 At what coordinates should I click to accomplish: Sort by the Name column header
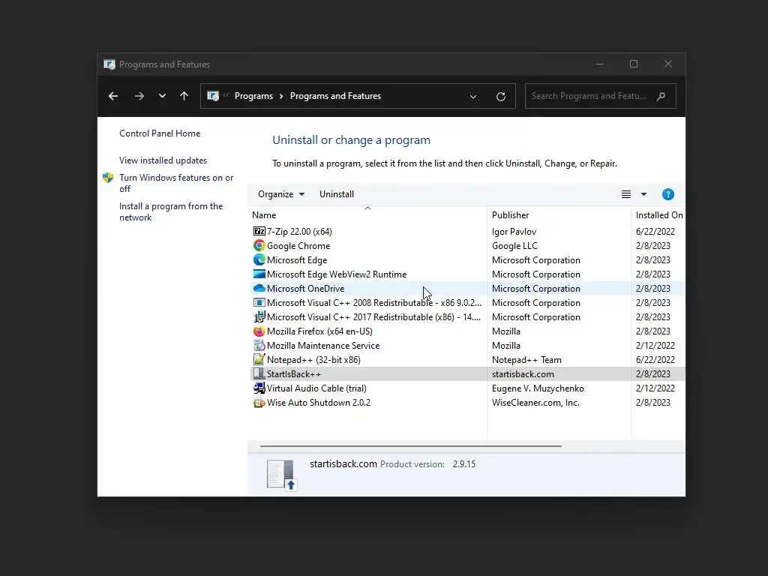point(367,215)
